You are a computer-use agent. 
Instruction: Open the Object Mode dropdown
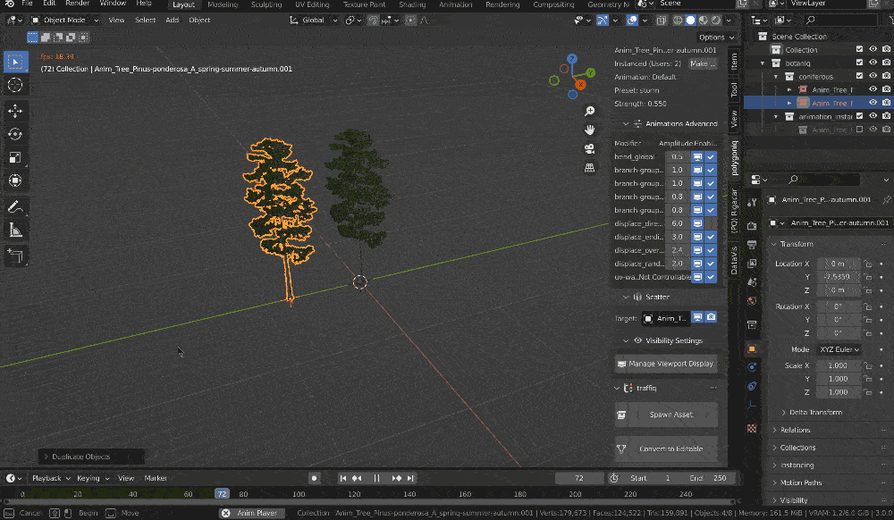[64, 20]
